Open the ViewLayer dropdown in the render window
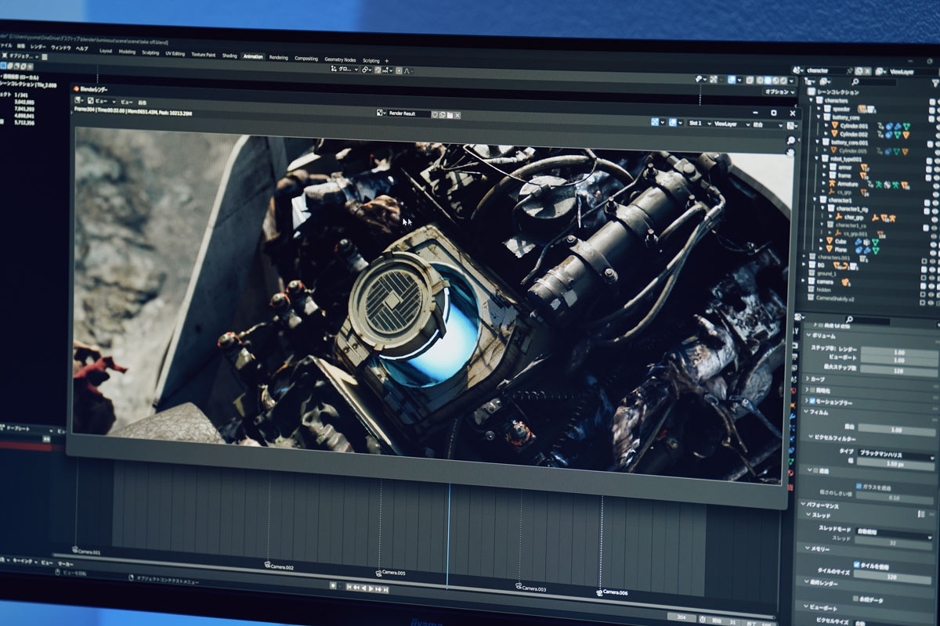Image resolution: width=940 pixels, height=626 pixels. click(x=731, y=124)
